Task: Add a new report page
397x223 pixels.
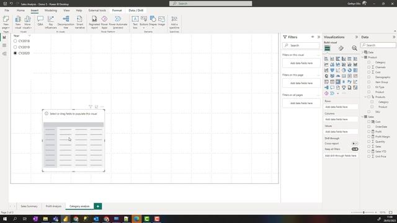Action: (98, 206)
